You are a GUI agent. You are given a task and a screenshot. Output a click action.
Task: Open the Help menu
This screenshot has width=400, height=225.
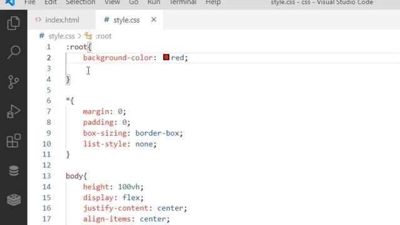pyautogui.click(x=213, y=2)
